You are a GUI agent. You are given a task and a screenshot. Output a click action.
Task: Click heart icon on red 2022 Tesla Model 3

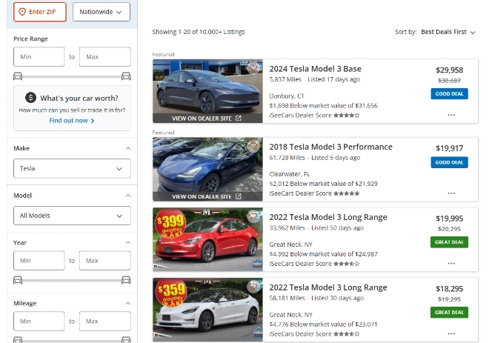pyautogui.click(x=253, y=216)
